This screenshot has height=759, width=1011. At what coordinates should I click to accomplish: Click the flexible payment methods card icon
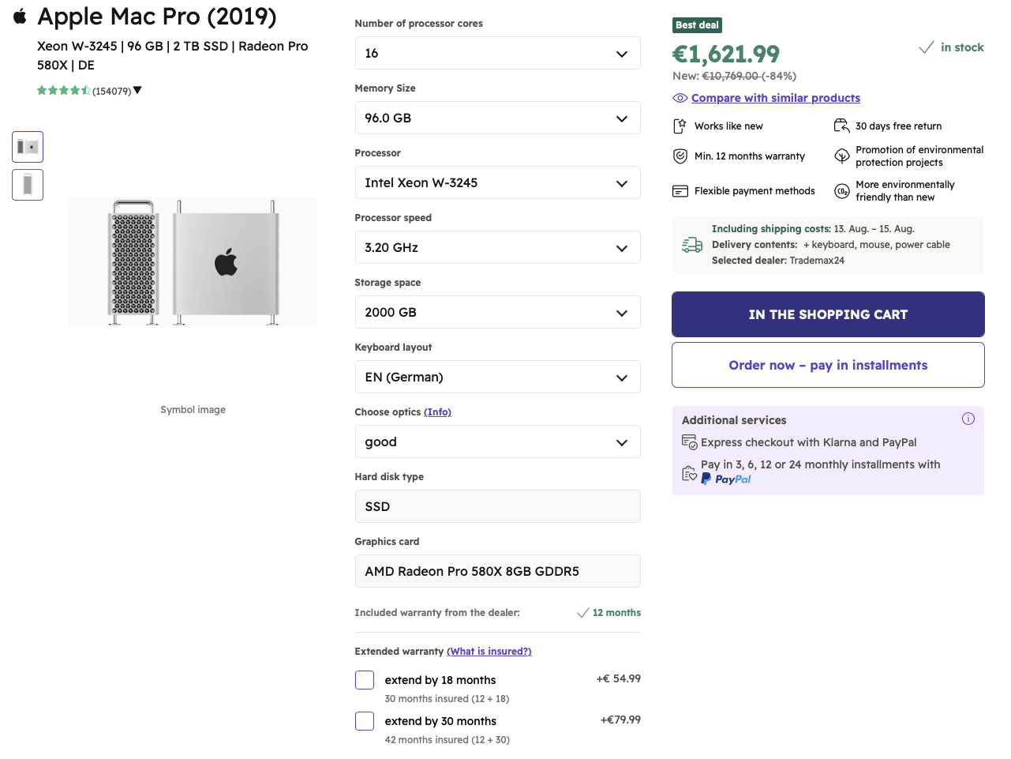tap(680, 191)
